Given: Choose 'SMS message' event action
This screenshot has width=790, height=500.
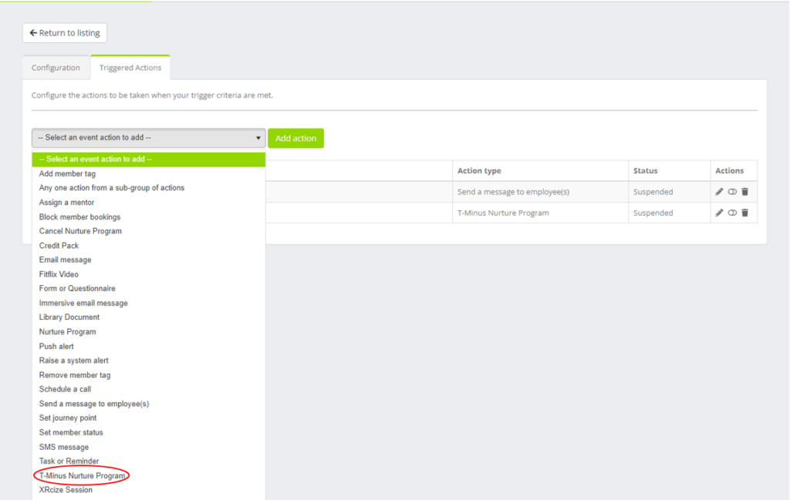Looking at the screenshot, I should pyautogui.click(x=63, y=447).
